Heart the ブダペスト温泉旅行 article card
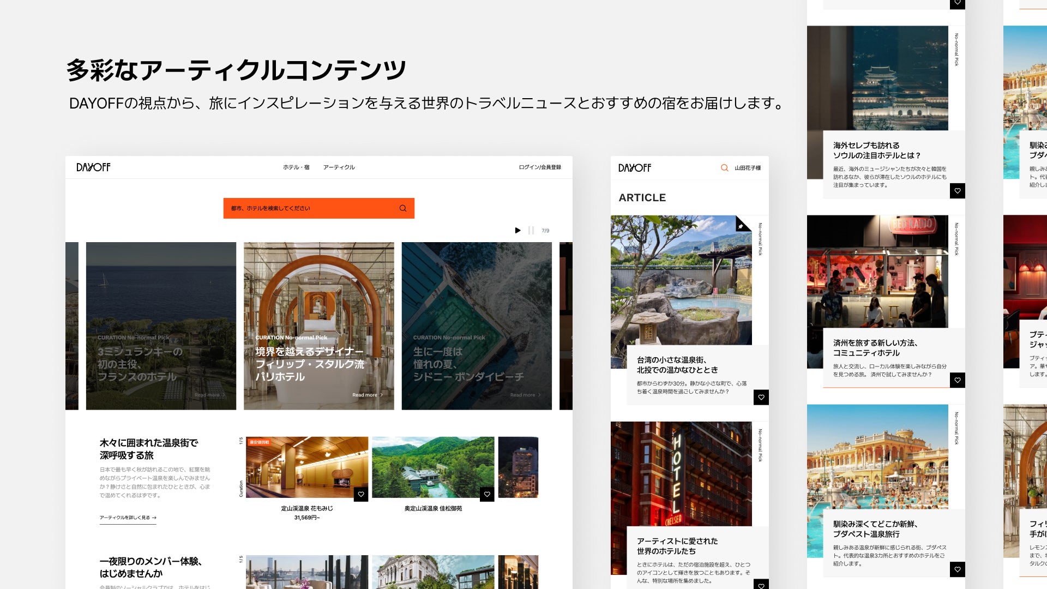The image size is (1047, 589). 957,569
